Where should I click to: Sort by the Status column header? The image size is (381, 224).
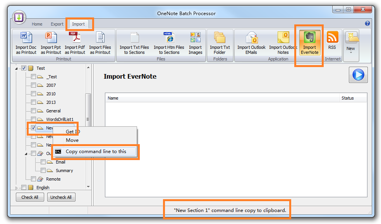pyautogui.click(x=353, y=98)
